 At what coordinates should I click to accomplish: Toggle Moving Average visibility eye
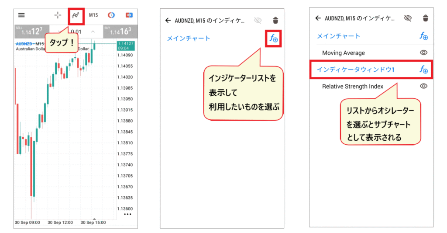point(423,52)
